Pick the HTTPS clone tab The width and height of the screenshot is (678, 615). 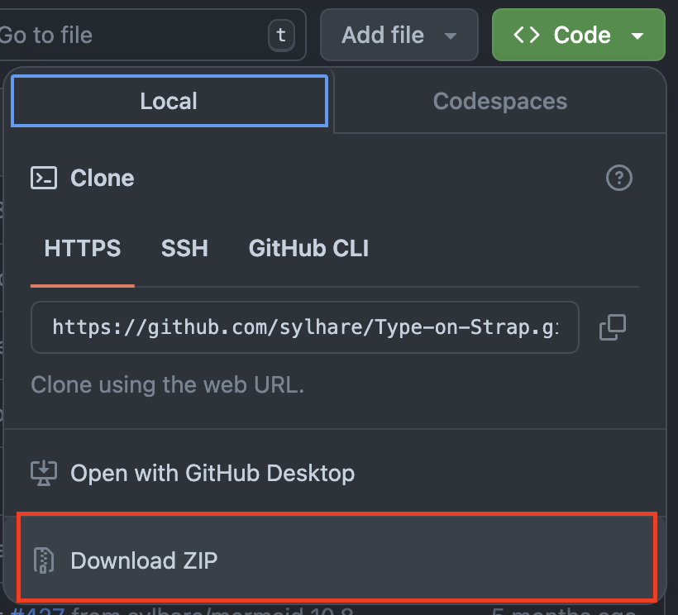(83, 248)
